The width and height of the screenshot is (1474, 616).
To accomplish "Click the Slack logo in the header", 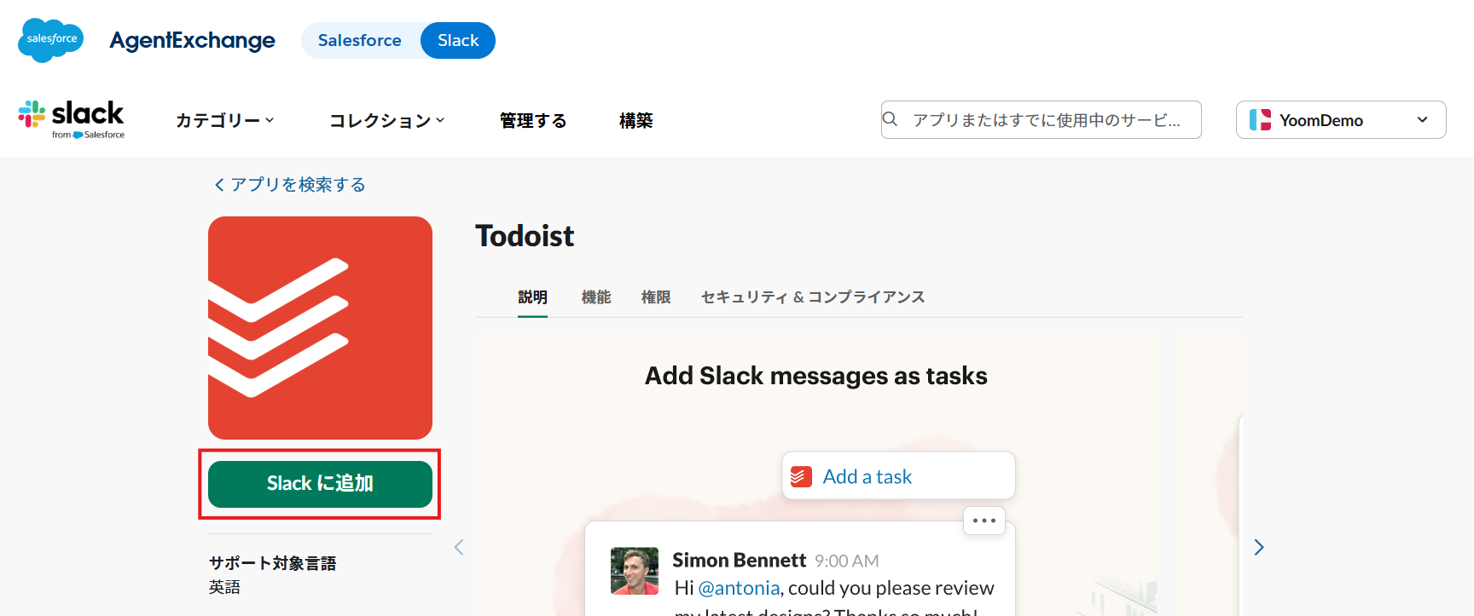I will [72, 119].
